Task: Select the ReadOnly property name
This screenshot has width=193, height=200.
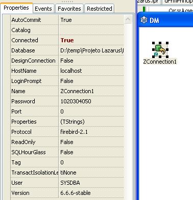Action: pos(23,142)
